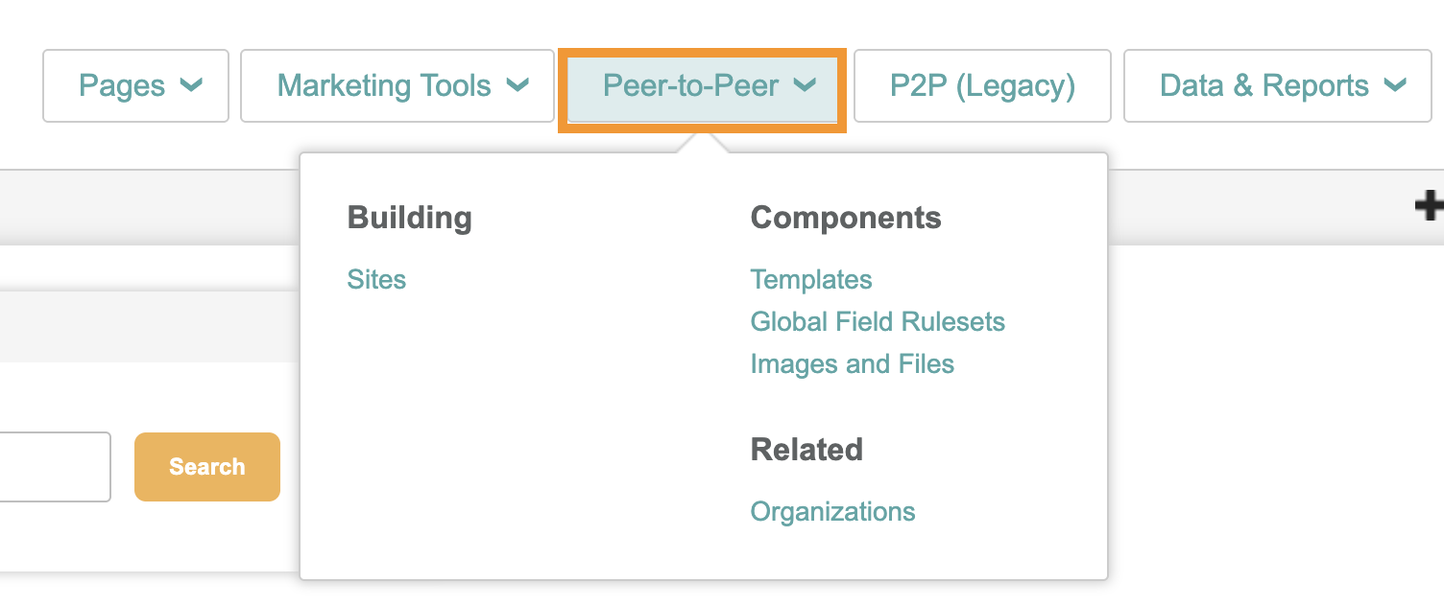Screen dimensions: 1444x606
Task: Select the P2P (Legacy) tab
Action: coord(982,86)
